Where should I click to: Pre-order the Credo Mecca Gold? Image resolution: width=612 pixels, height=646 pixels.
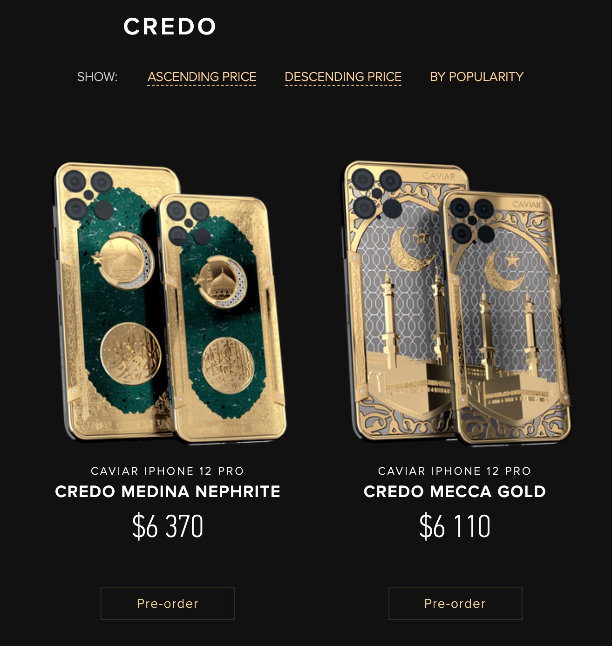(455, 604)
